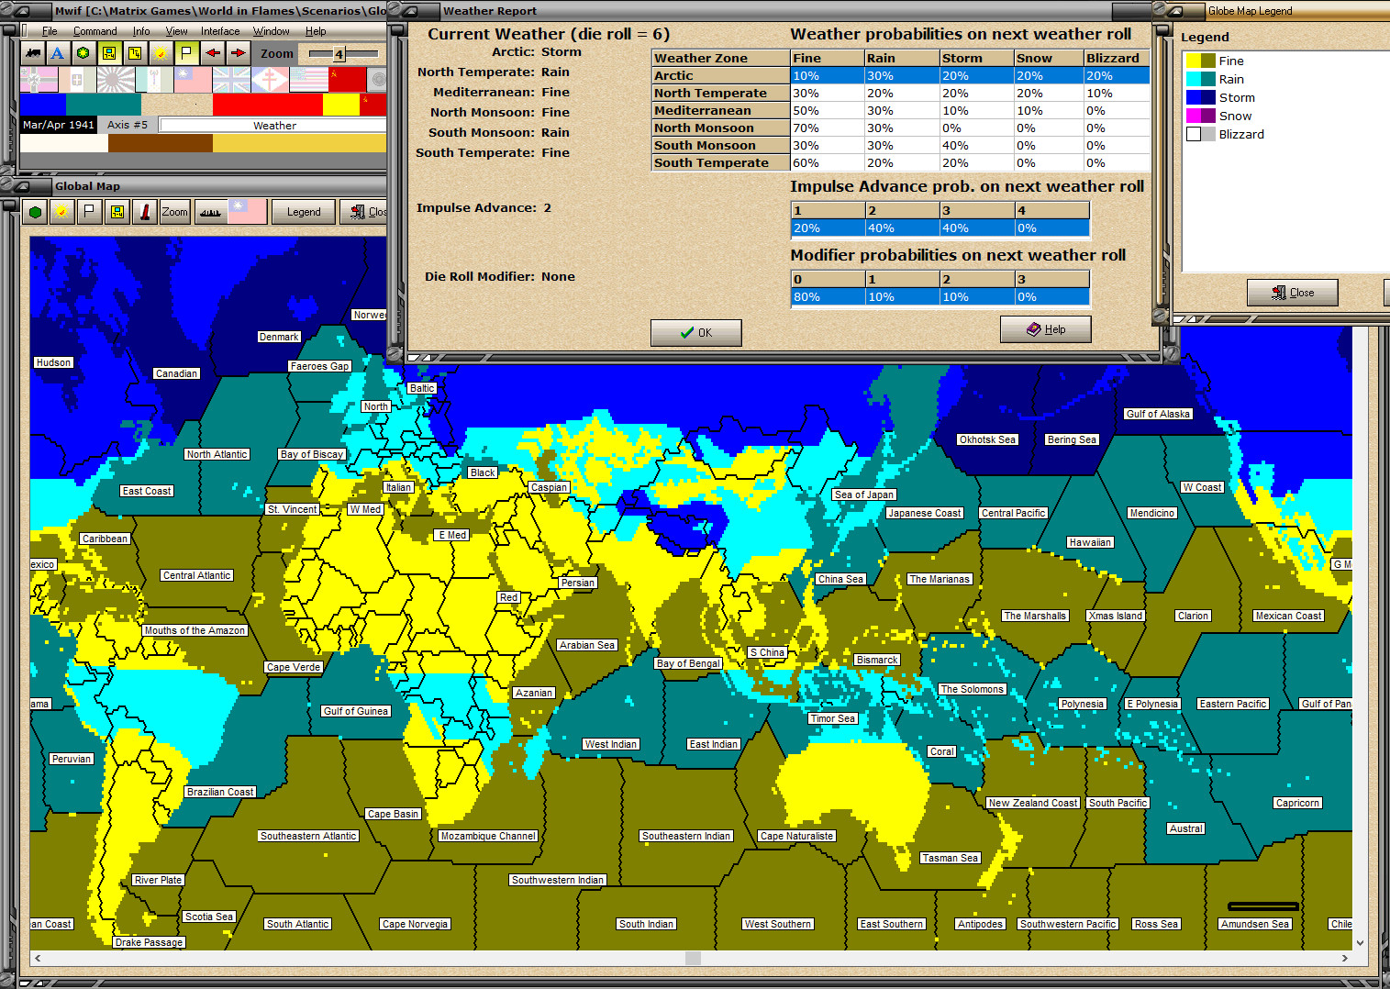Click the Chinese flag in Global Map toolbar

pos(248,212)
